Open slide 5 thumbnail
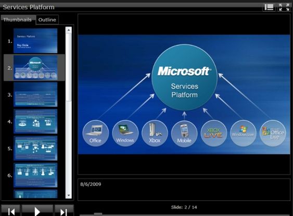Viewport: 293px width, 216px height. [x=35, y=148]
